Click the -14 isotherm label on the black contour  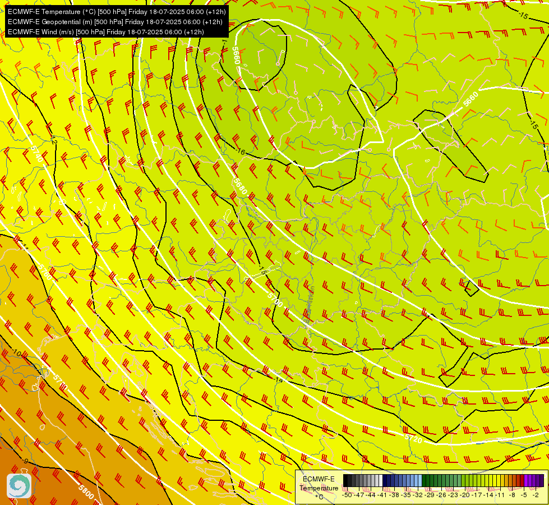pos(278,379)
